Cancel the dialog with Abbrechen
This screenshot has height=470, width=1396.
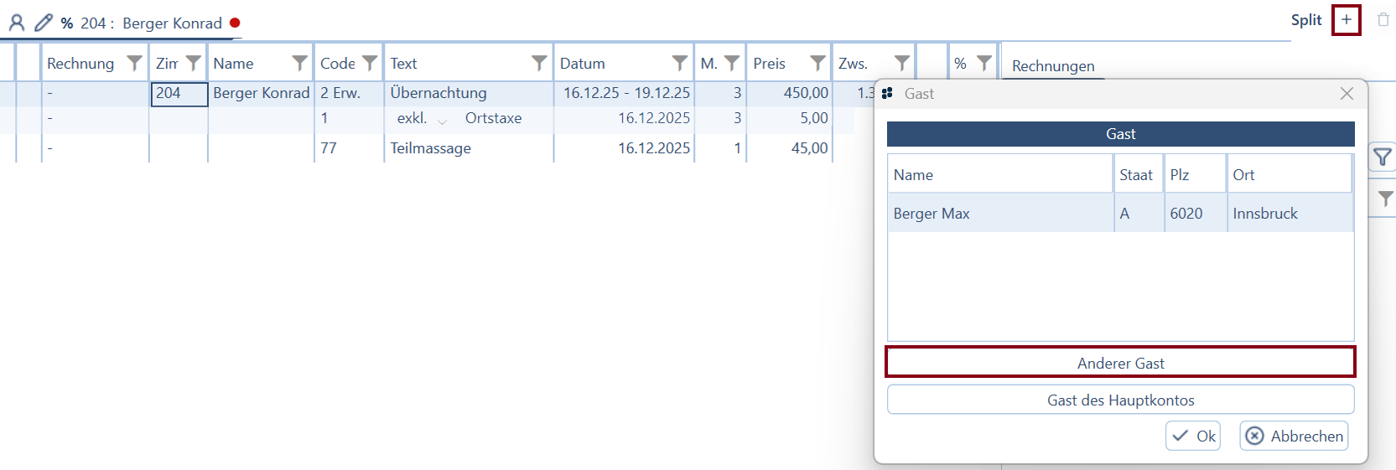[x=1294, y=436]
